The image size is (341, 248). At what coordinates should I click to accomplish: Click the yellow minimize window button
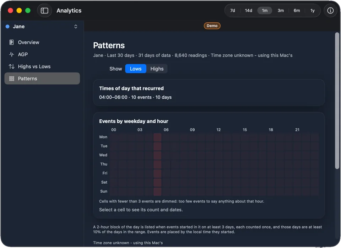(19, 10)
